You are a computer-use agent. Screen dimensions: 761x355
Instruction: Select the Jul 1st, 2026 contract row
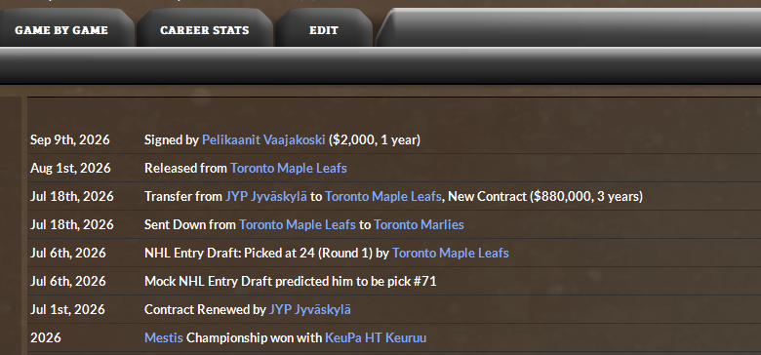393,309
